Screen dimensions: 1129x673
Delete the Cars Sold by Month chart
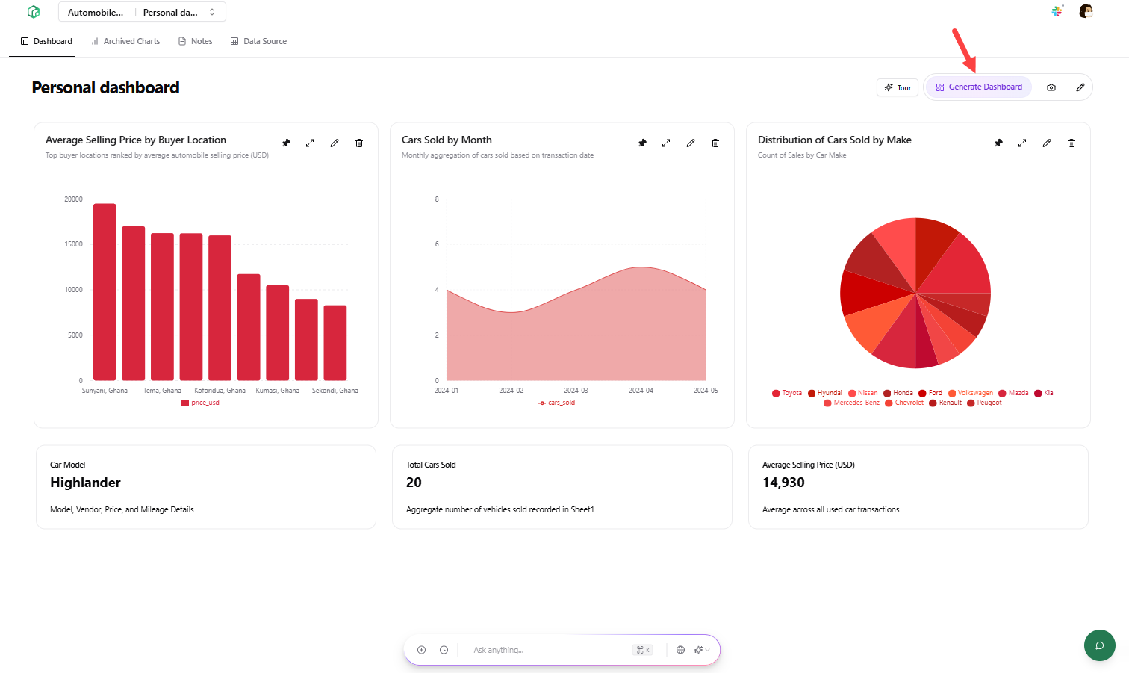tap(715, 143)
